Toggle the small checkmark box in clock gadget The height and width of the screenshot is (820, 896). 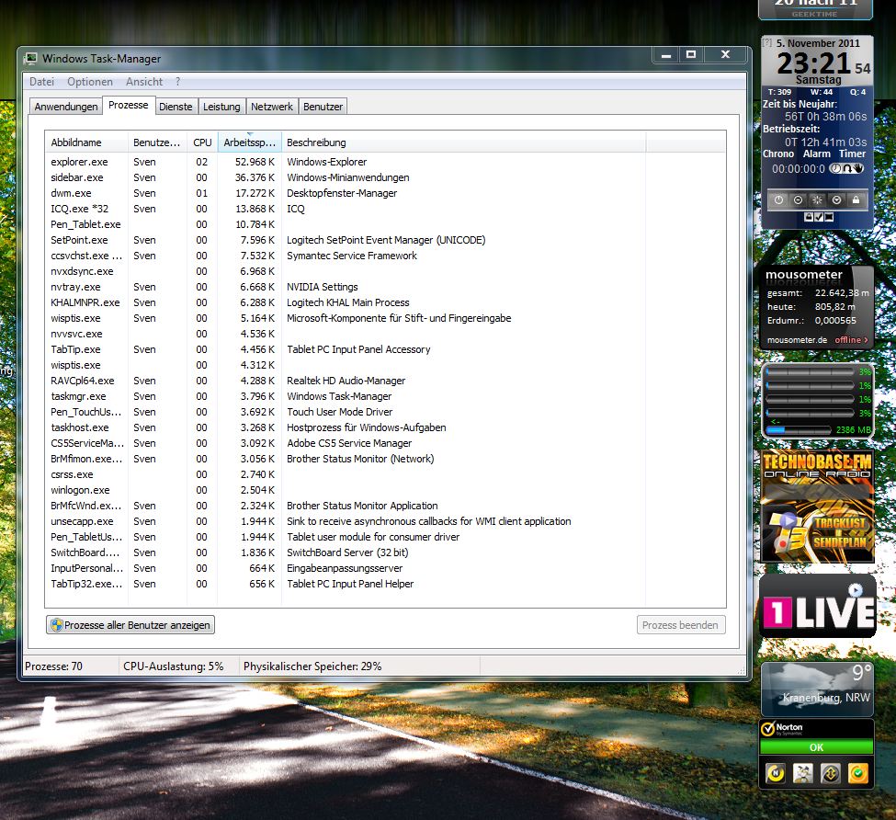[819, 217]
